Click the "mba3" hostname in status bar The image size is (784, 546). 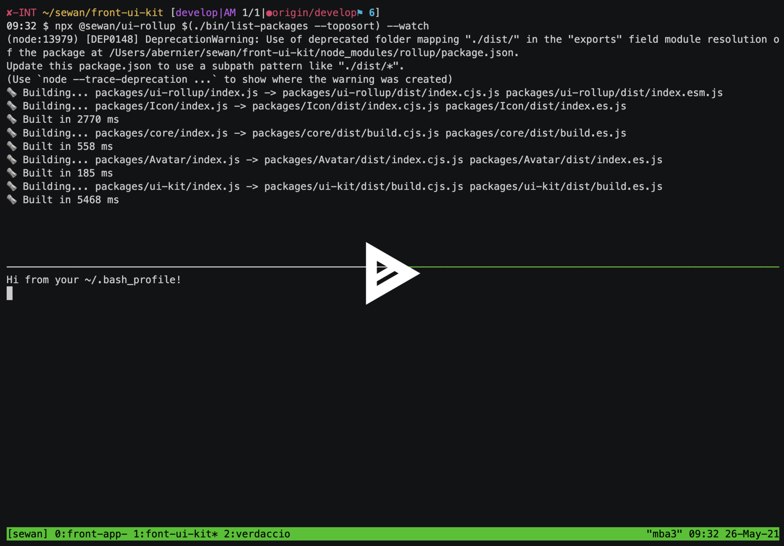pyautogui.click(x=664, y=534)
